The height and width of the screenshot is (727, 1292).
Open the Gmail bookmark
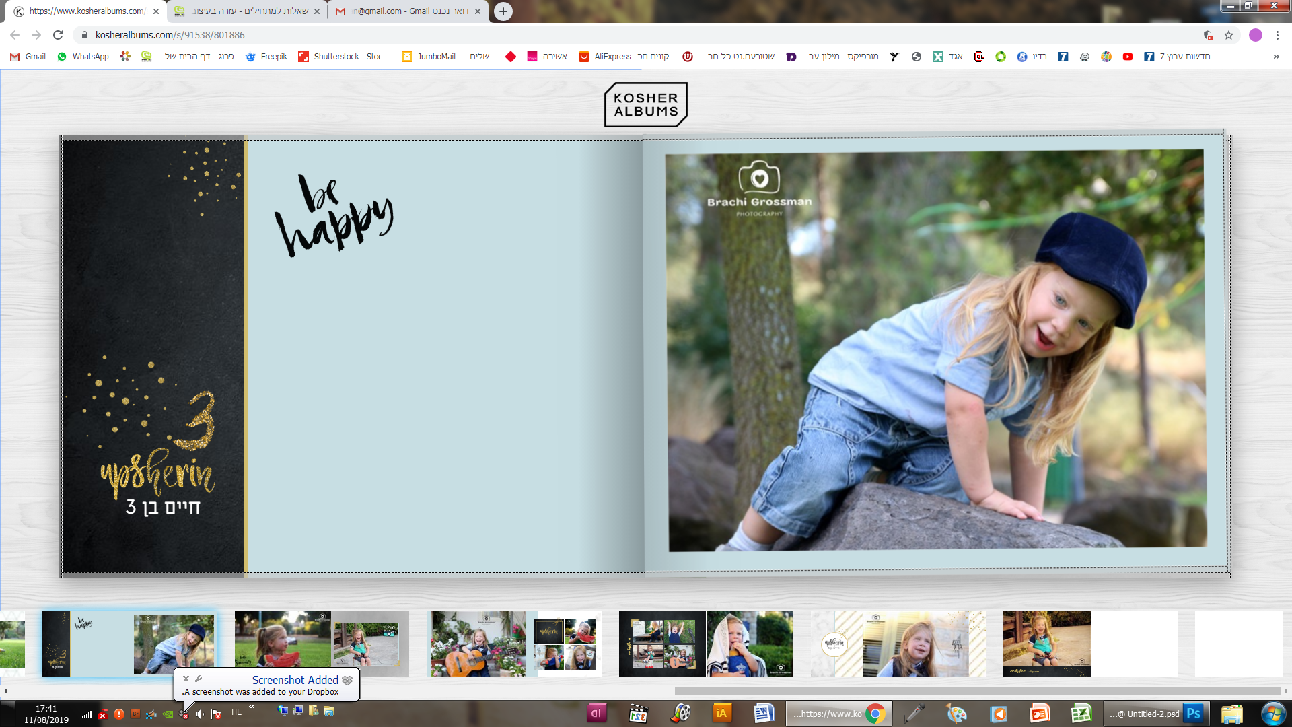[x=28, y=57]
